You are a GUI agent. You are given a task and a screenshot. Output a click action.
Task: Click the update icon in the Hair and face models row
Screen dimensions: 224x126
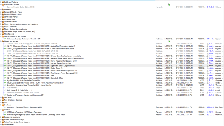point(169,4)
